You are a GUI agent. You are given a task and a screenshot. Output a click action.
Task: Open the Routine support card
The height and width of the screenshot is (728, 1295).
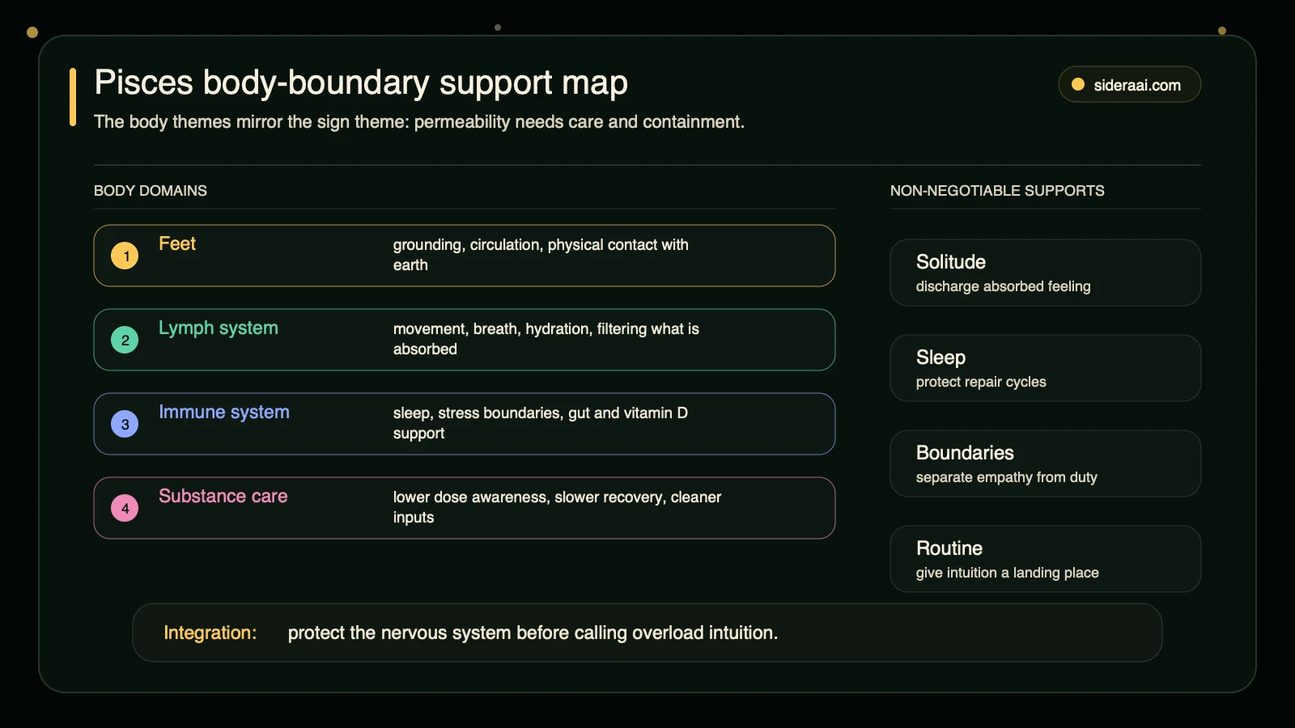pos(1046,559)
